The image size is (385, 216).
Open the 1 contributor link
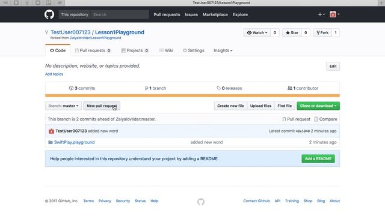coord(303,88)
